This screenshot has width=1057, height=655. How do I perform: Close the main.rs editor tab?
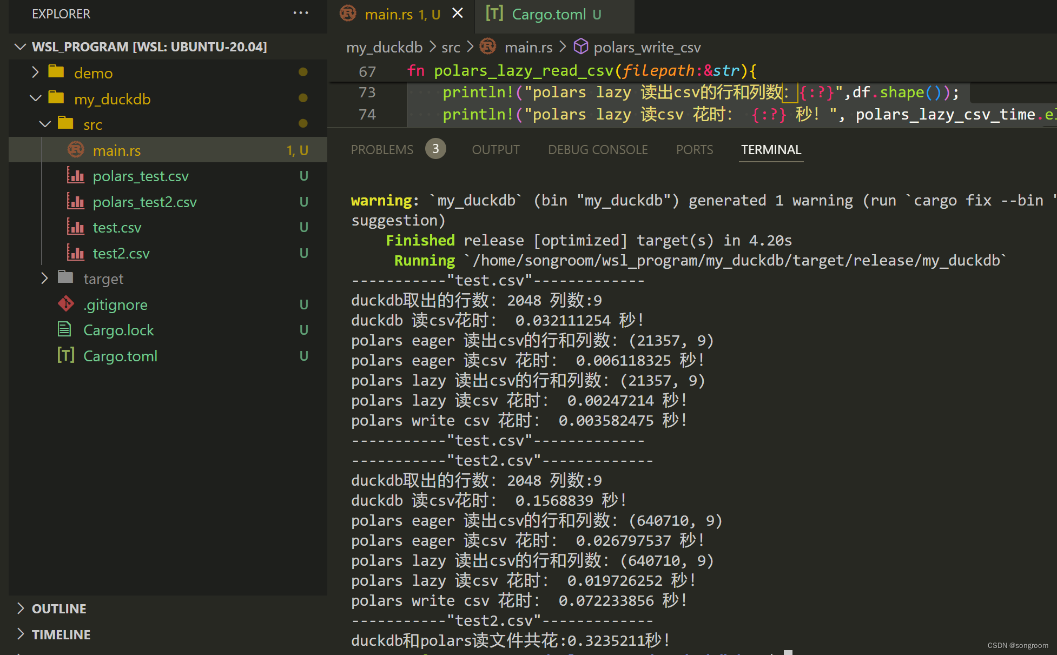click(x=457, y=13)
